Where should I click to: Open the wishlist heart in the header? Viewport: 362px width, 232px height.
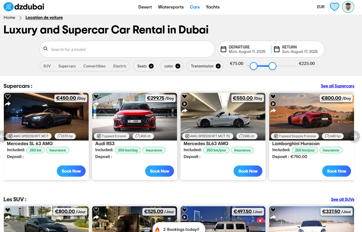coord(334,7)
